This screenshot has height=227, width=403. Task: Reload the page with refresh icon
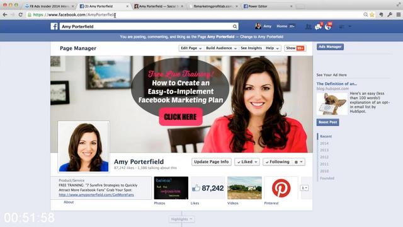click(21, 15)
